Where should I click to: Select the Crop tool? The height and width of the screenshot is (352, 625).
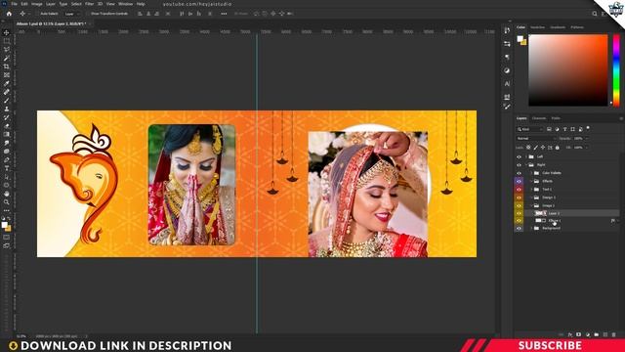tap(7, 66)
